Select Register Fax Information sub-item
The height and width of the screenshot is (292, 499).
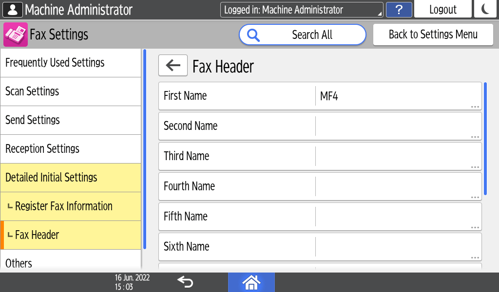coord(71,206)
